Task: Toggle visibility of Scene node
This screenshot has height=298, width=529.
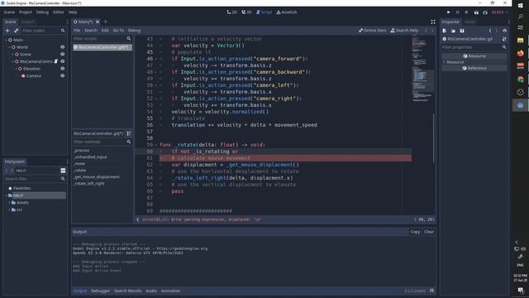Action: pos(63,54)
